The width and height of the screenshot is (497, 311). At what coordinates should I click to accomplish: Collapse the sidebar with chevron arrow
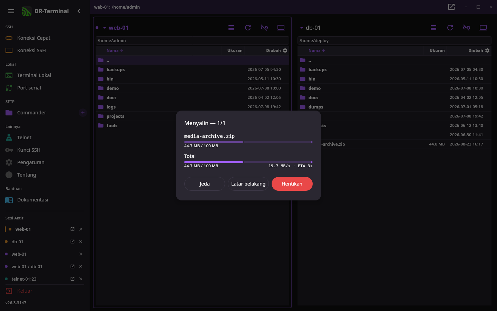click(x=79, y=11)
